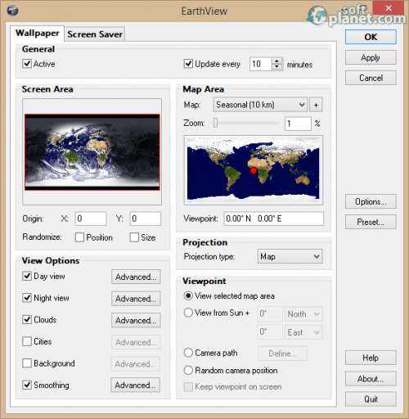Image resolution: width=409 pixels, height=419 pixels.
Task: Decrease the update minutes spinner down arrow
Action: click(277, 67)
